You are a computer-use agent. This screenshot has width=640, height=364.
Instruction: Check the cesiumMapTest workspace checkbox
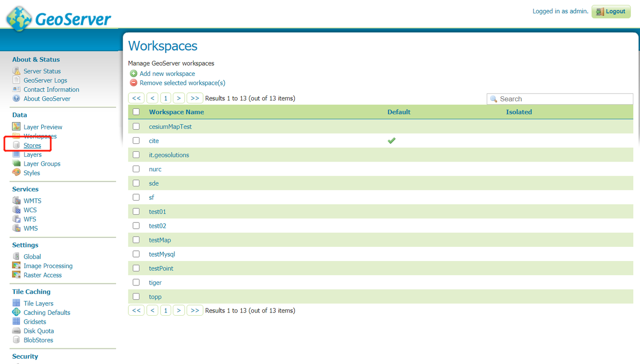coord(136,127)
